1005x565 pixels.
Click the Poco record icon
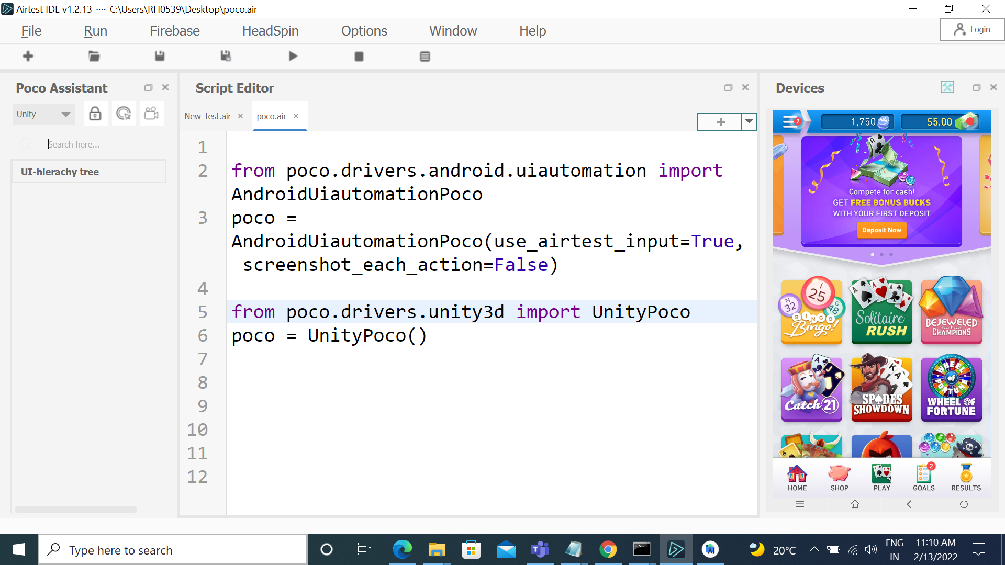coord(152,114)
